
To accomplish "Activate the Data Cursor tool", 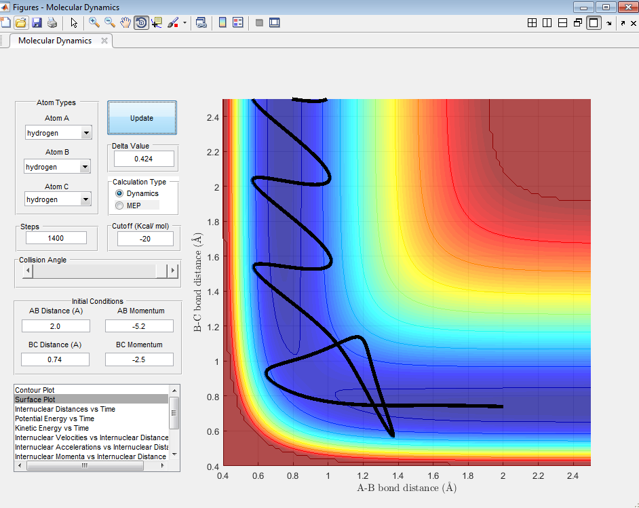I will [157, 22].
